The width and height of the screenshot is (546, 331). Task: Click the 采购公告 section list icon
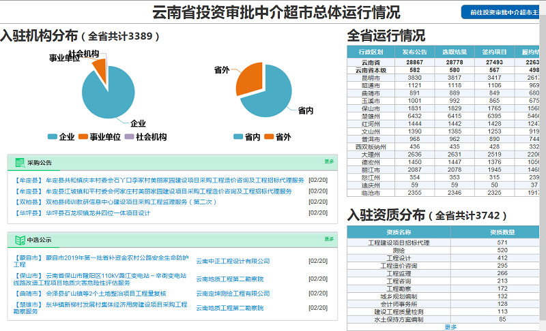19,163
